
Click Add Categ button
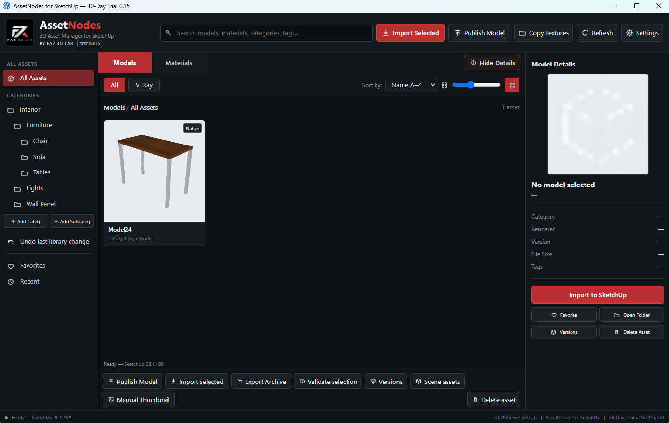click(25, 221)
